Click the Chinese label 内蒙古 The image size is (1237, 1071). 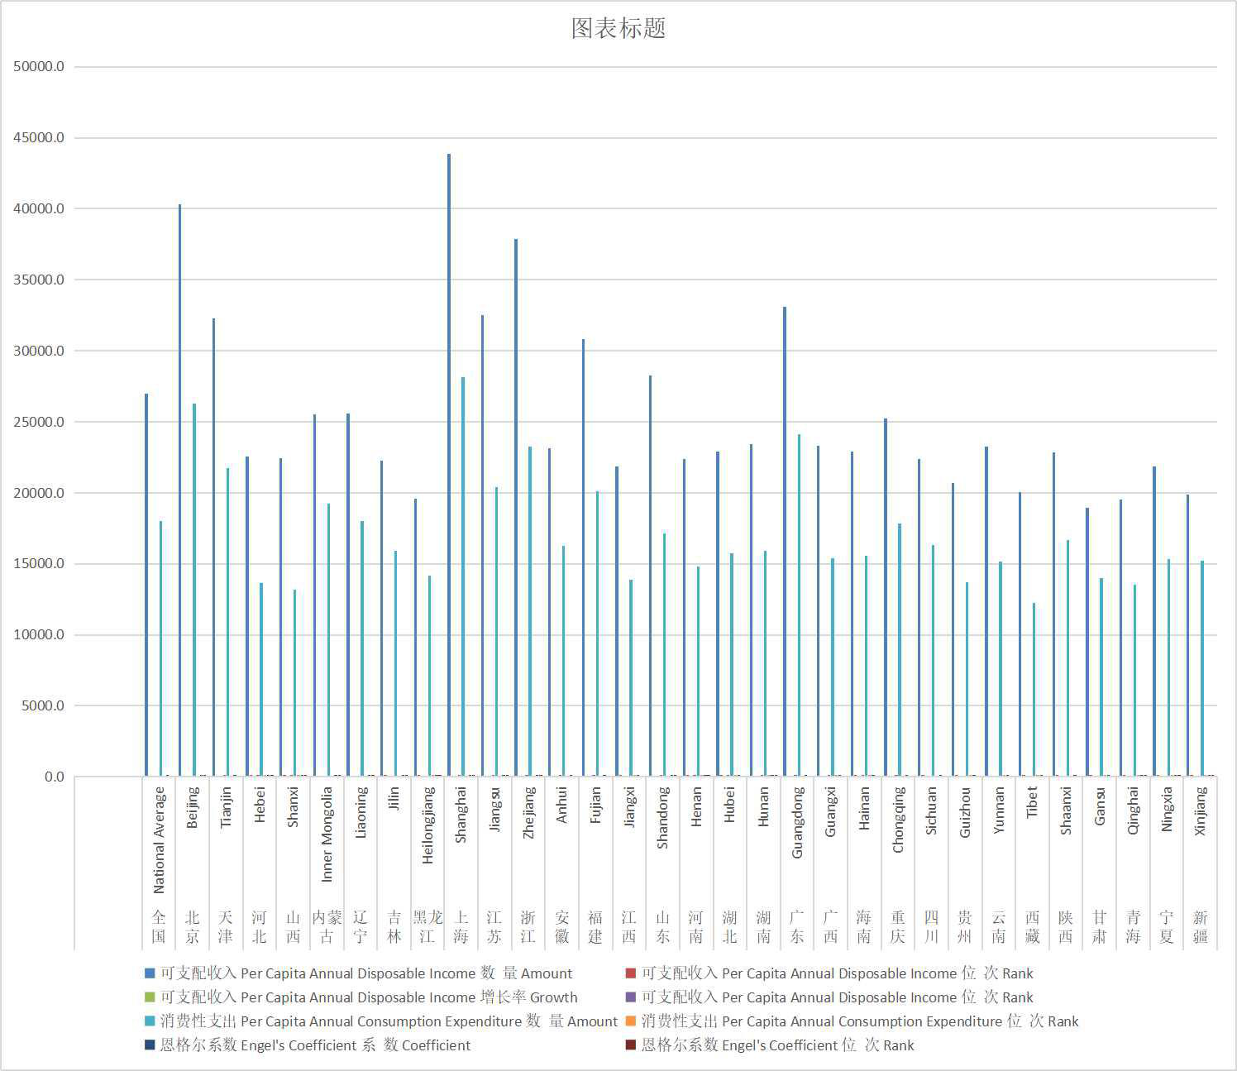[x=327, y=927]
